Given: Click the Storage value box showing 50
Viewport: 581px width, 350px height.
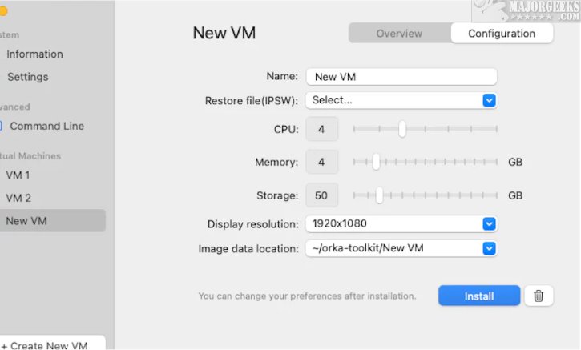Looking at the screenshot, I should pos(321,195).
